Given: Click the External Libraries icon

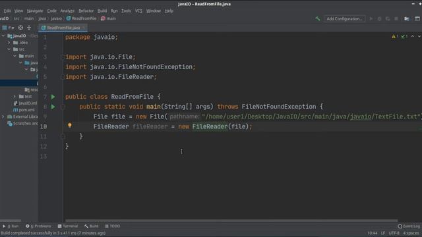Looking at the screenshot, I should tap(10, 117).
